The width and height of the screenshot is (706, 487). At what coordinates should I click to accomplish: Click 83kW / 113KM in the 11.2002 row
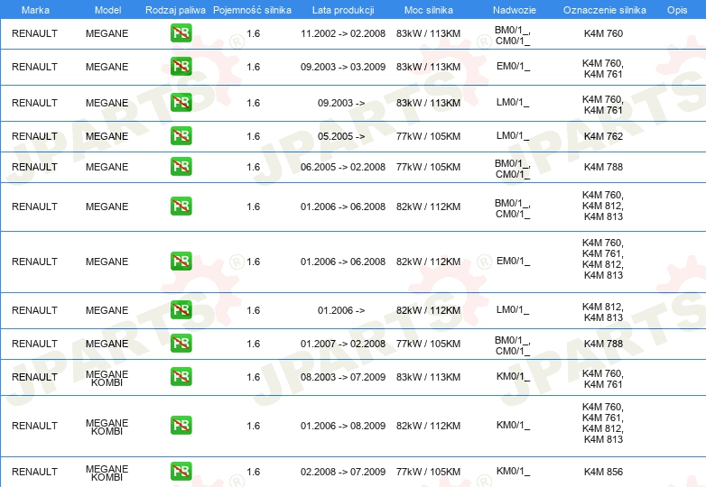coord(428,33)
